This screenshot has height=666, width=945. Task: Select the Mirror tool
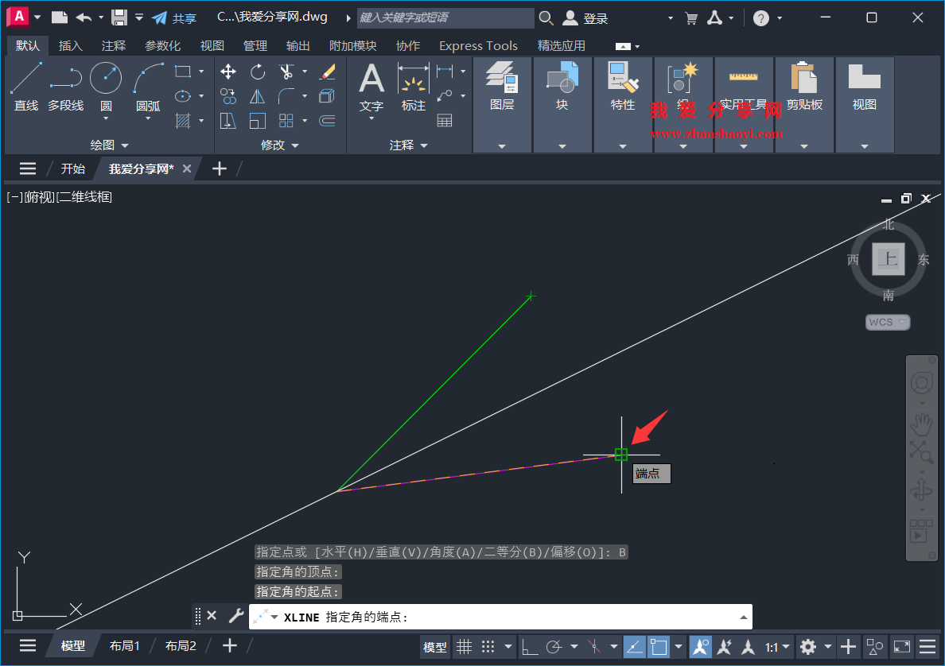[256, 96]
